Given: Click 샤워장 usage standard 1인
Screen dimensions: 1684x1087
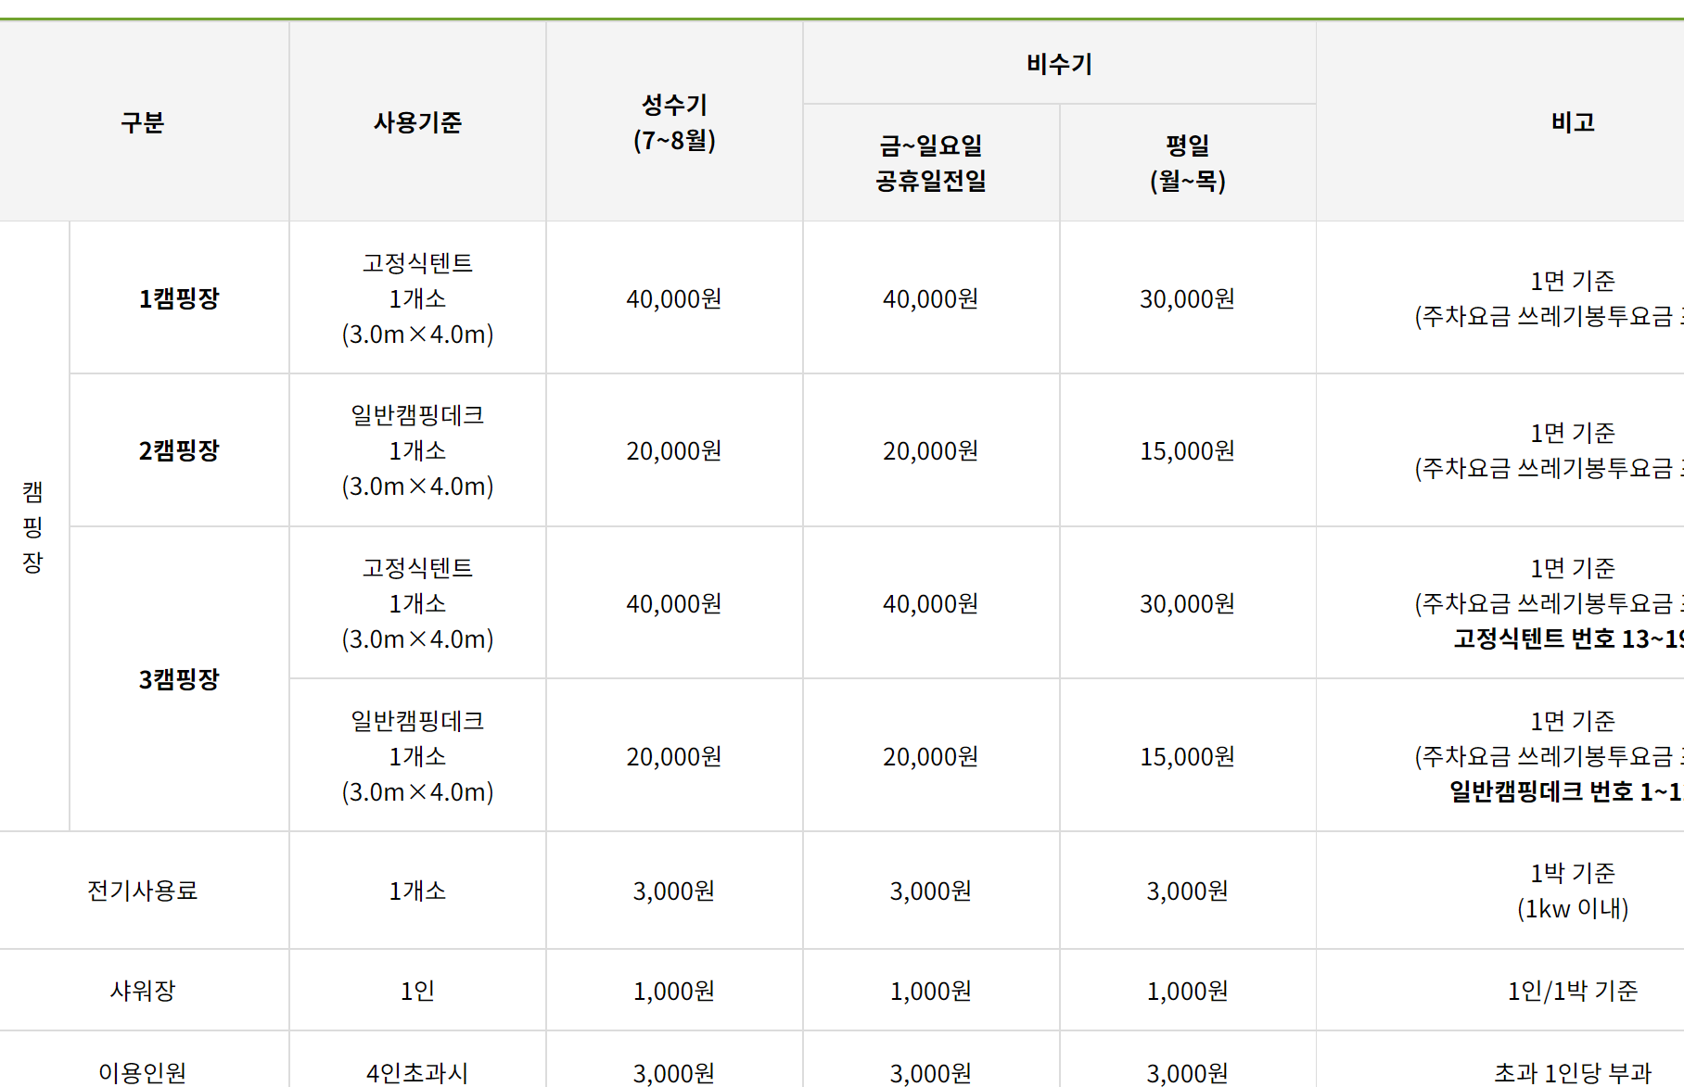Looking at the screenshot, I should (417, 991).
